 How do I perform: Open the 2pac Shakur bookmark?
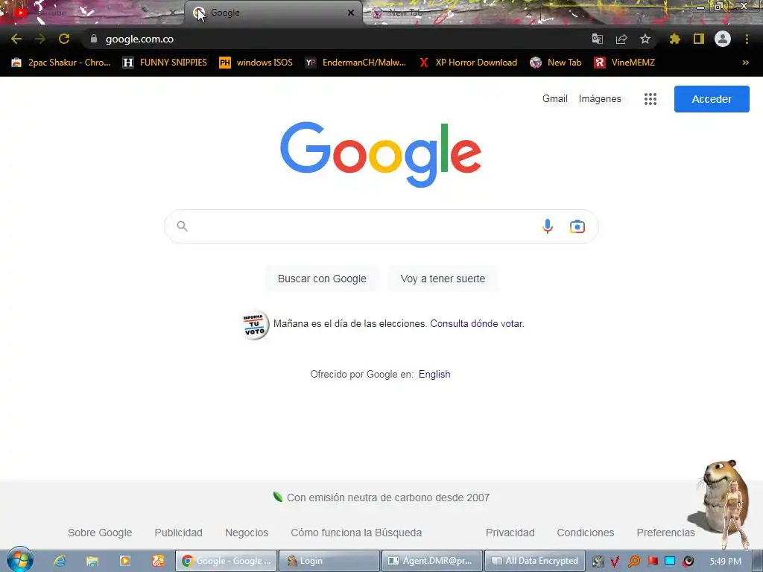[61, 63]
